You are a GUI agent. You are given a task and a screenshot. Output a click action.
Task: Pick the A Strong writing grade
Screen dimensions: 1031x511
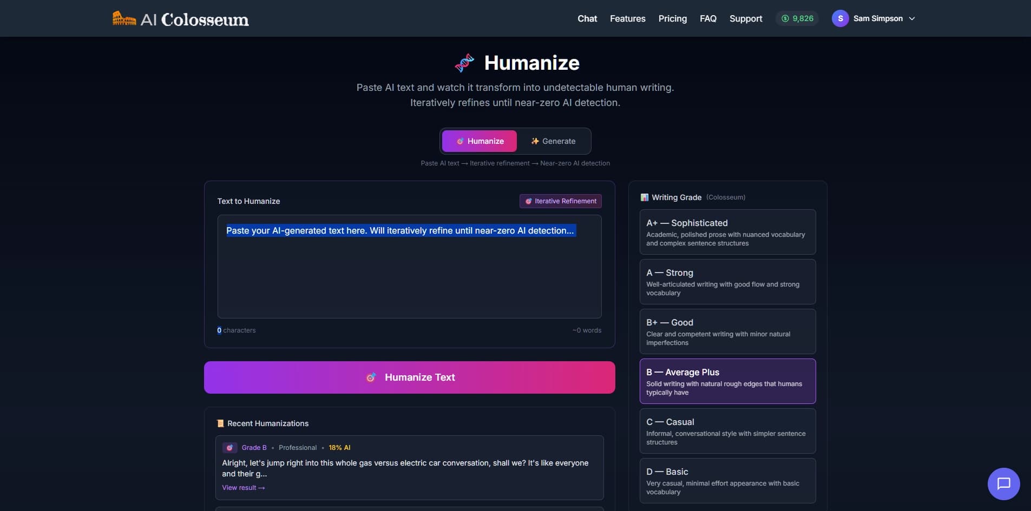(727, 282)
